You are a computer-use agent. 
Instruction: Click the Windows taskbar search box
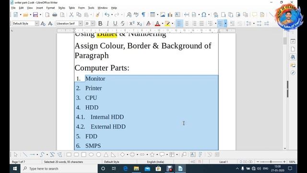point(59,169)
